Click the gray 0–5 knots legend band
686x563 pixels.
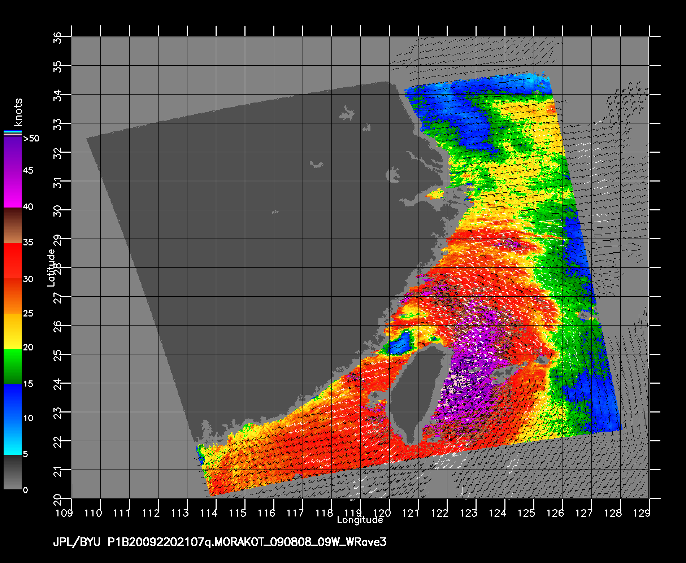point(13,472)
